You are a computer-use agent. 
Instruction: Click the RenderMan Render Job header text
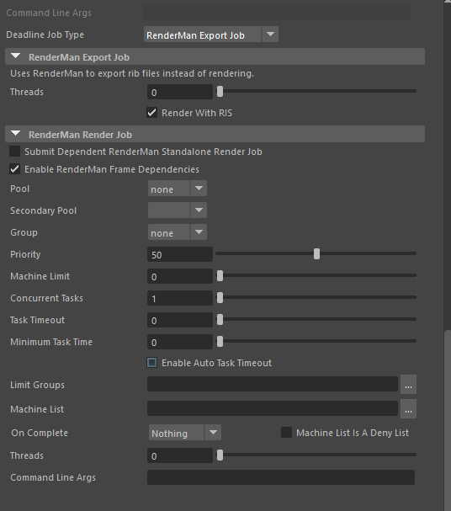click(x=81, y=135)
